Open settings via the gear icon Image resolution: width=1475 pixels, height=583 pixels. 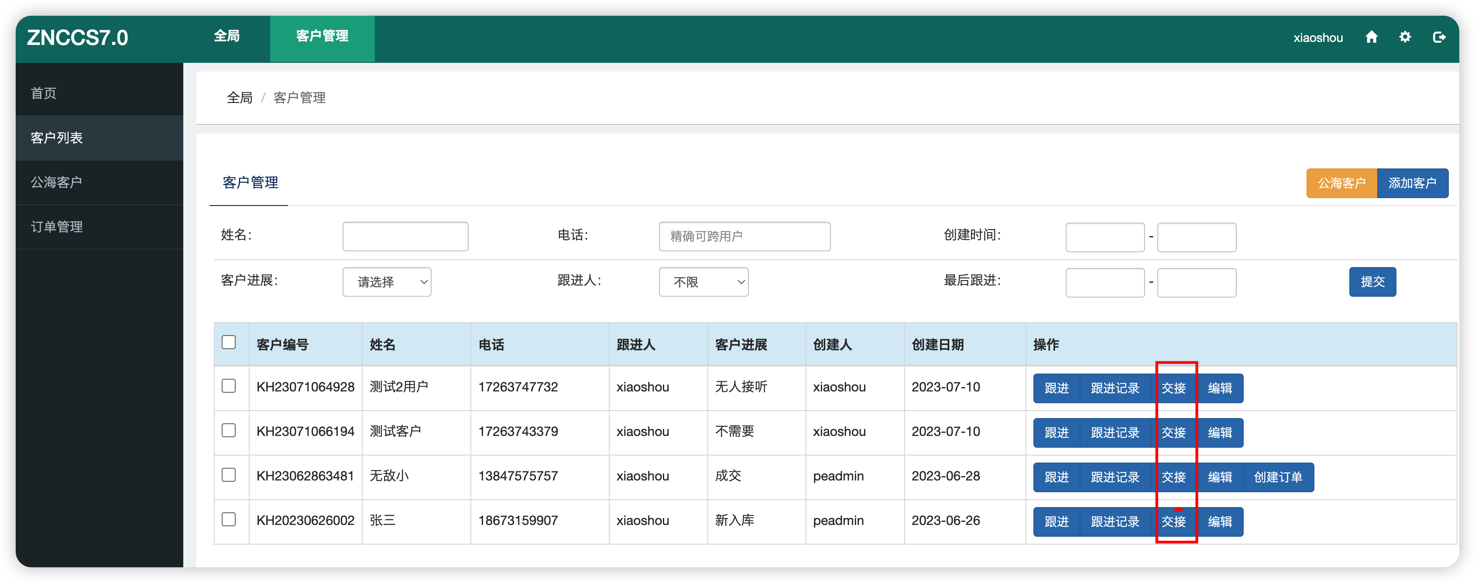pyautogui.click(x=1405, y=37)
